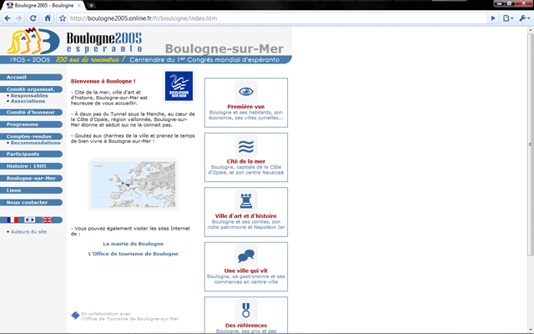Image resolution: width=534 pixels, height=334 pixels.
Task: Reload the page with the refresh icon
Action: [x=33, y=18]
